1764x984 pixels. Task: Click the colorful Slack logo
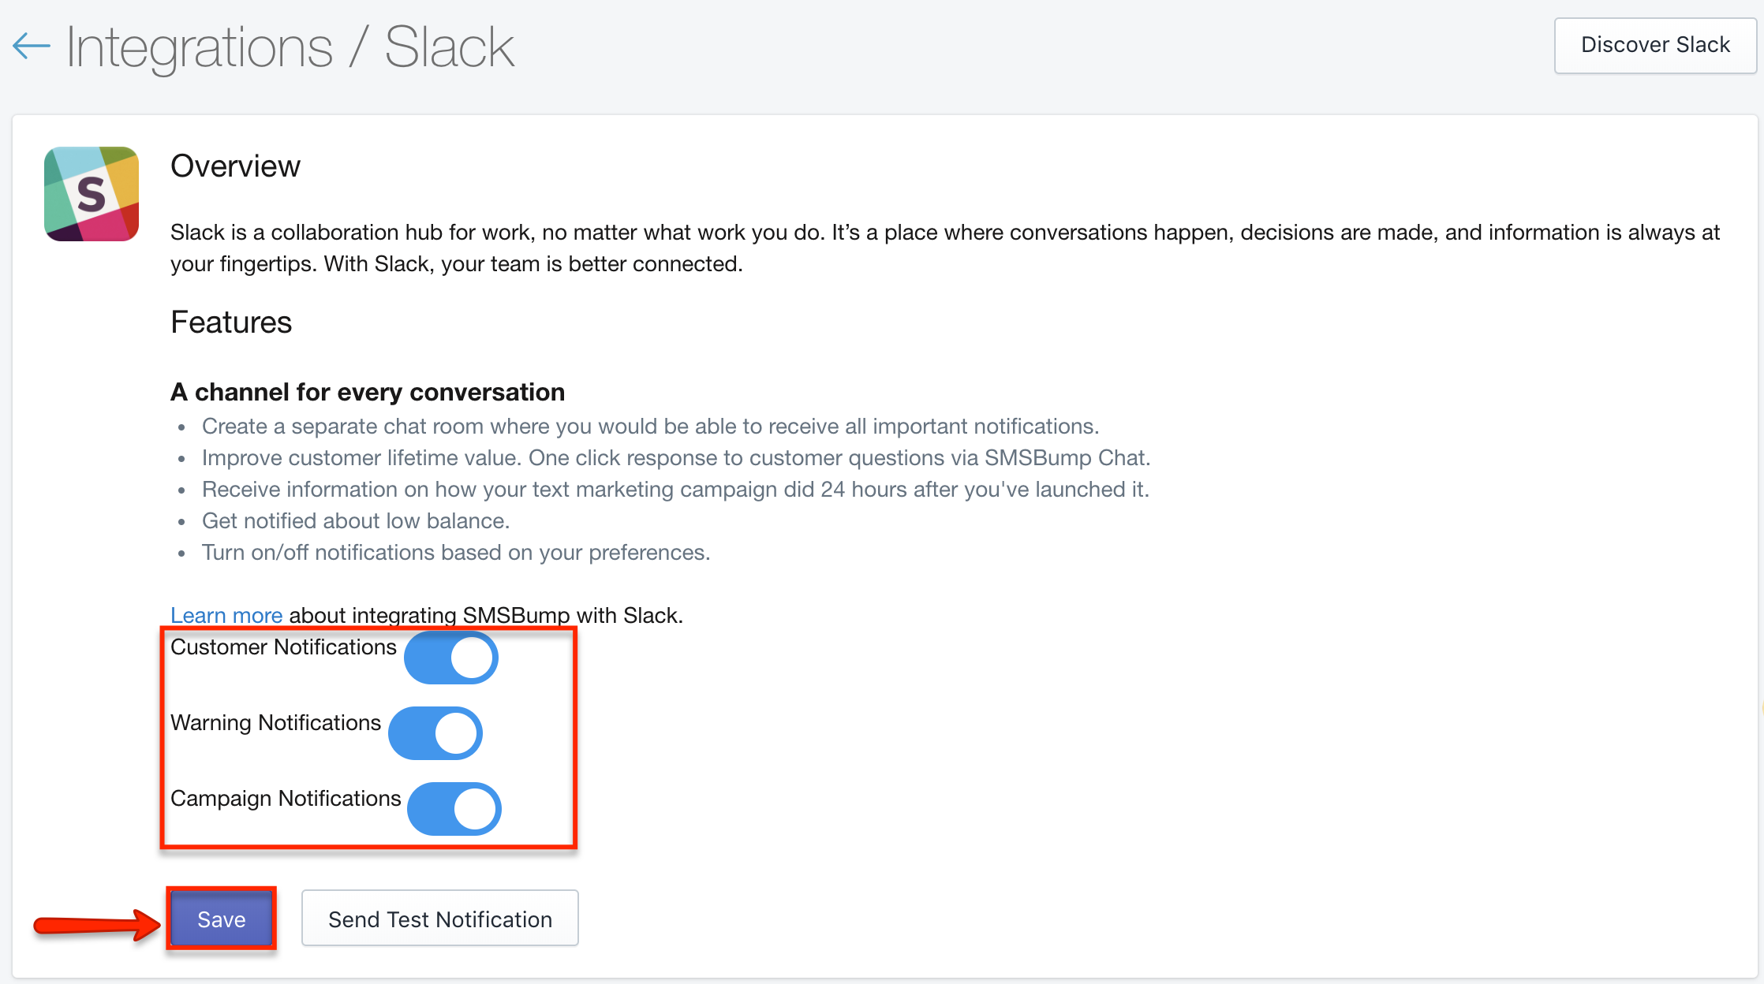92,194
